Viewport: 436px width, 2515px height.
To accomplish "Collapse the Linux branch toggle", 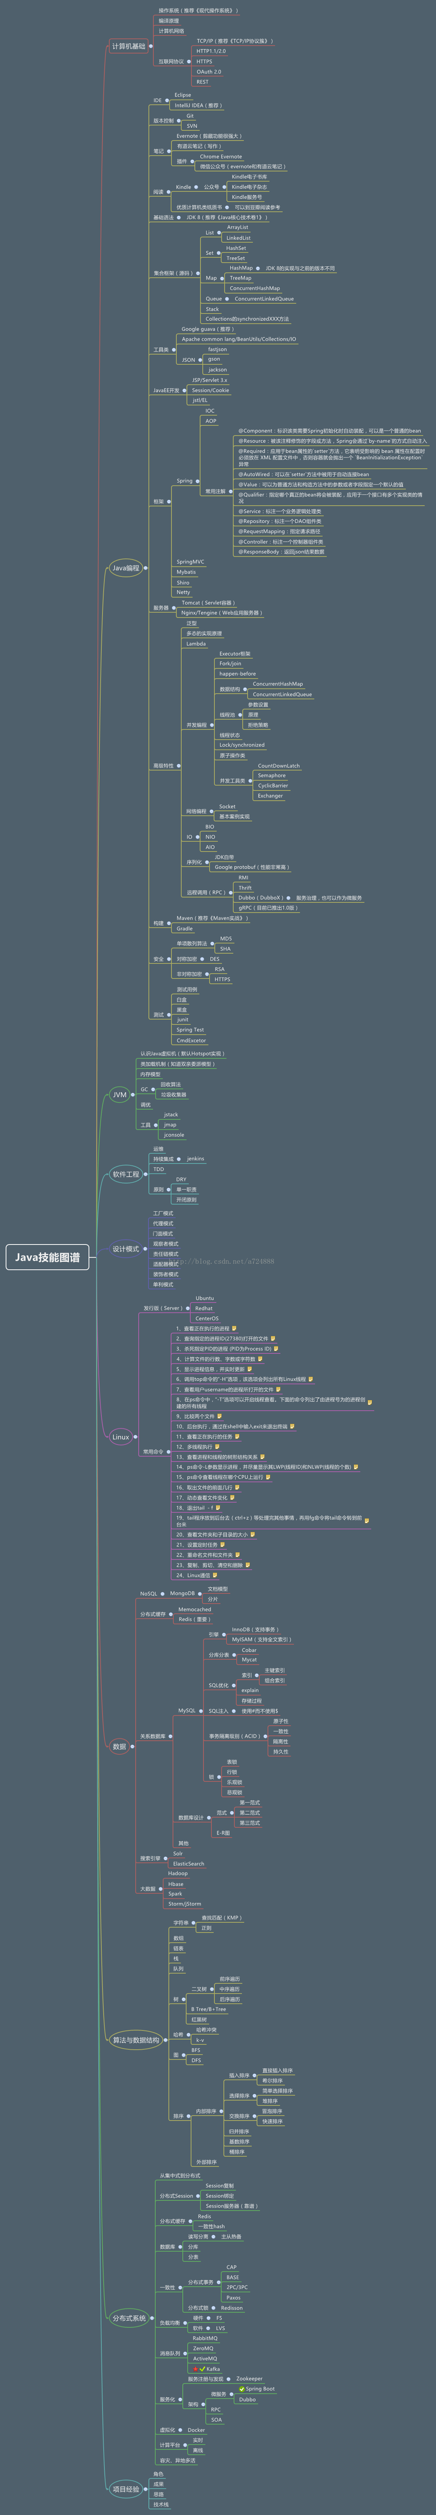I will (x=136, y=1436).
